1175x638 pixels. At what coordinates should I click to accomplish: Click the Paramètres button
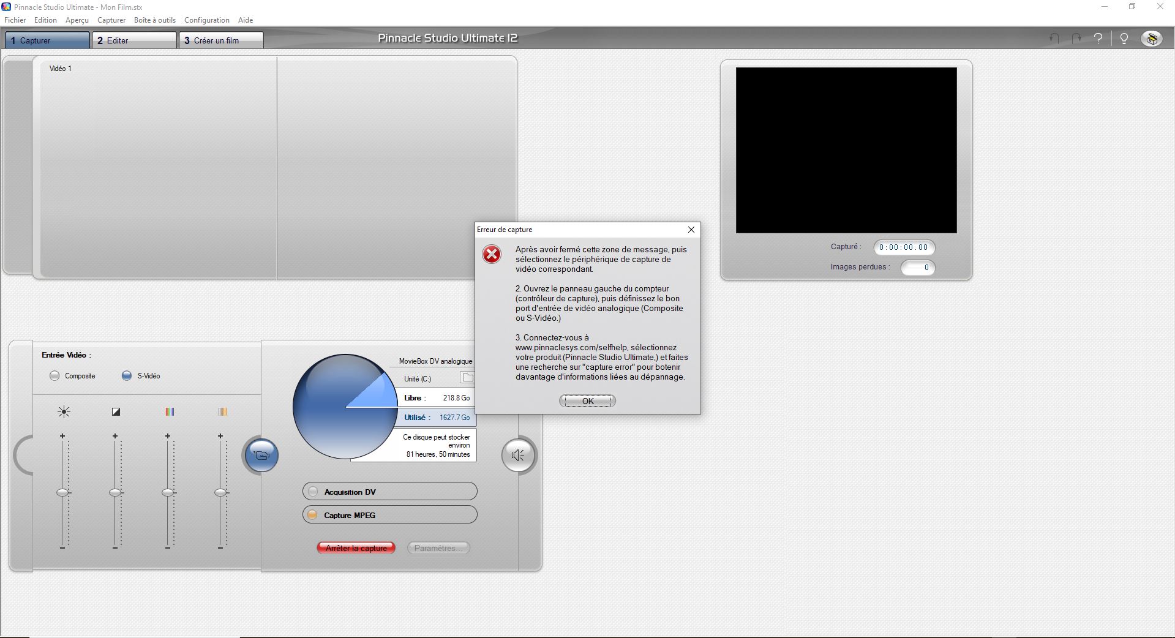point(438,548)
